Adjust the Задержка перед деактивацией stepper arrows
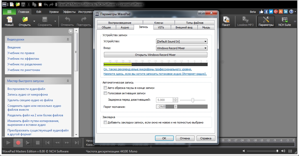The image size is (299, 156). coord(176,100)
